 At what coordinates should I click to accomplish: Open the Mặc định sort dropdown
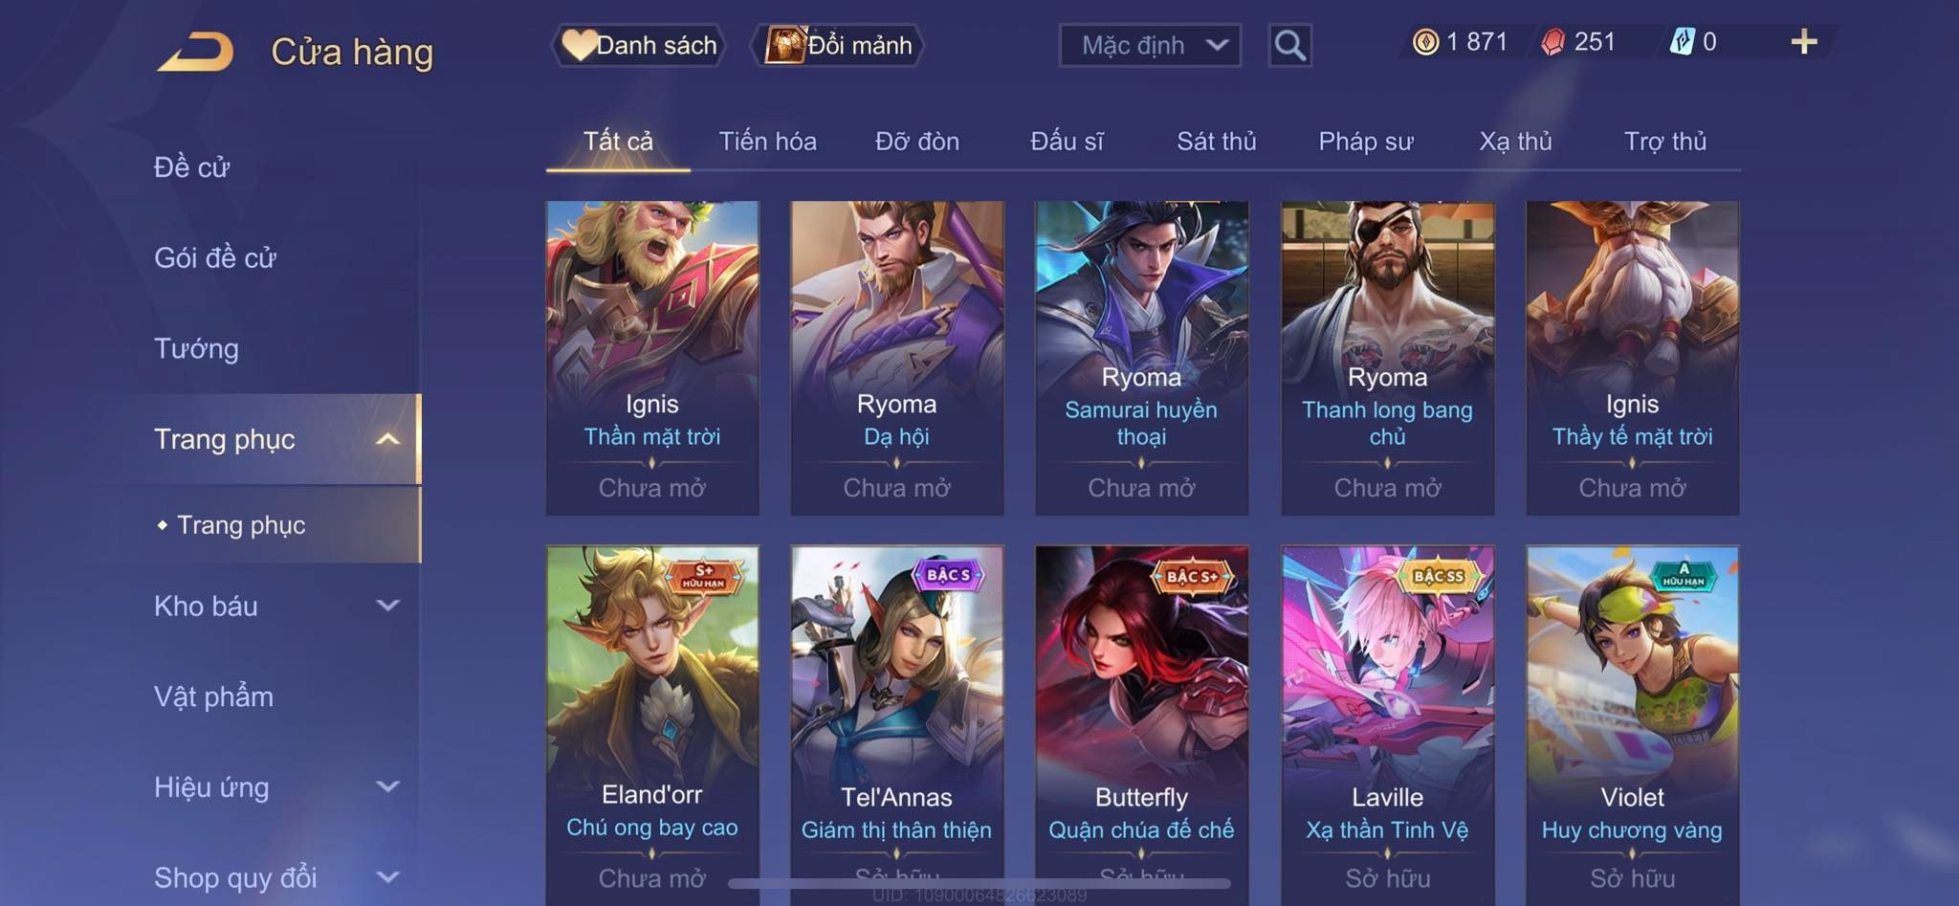point(1150,45)
